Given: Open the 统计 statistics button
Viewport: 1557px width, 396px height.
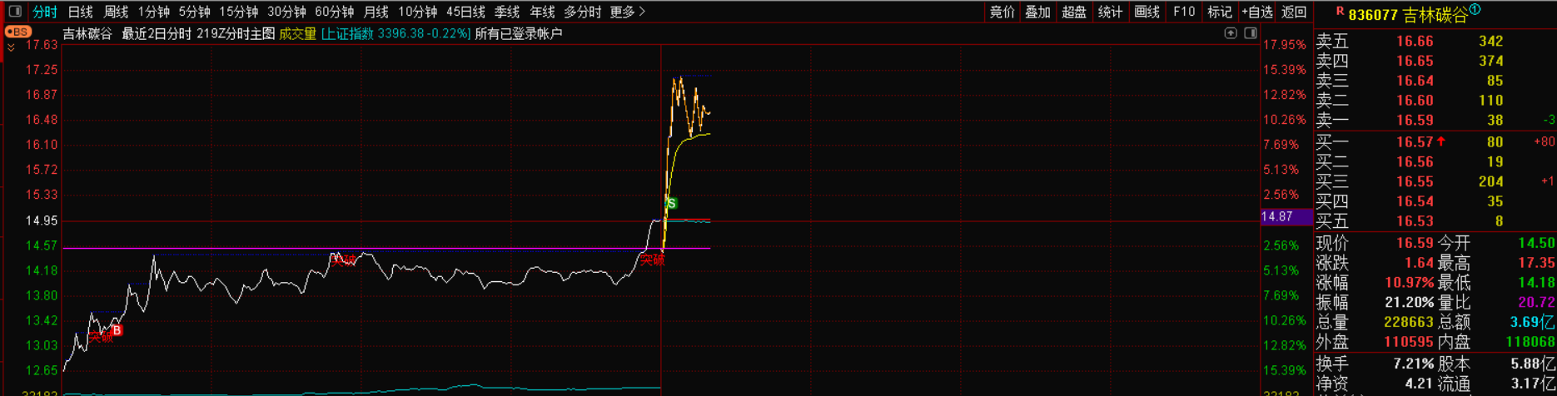Looking at the screenshot, I should (1111, 12).
